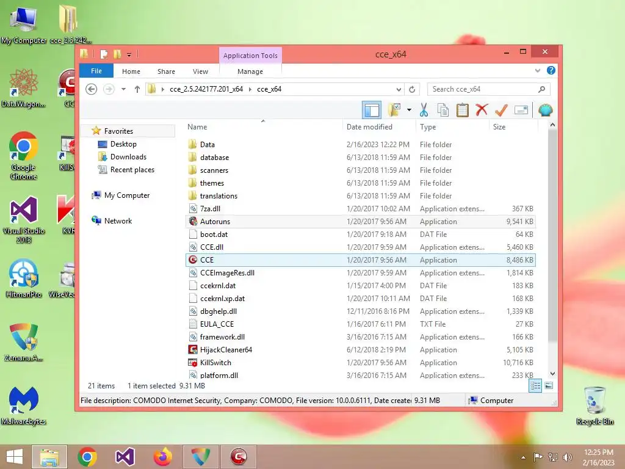Click the folder options toolbar icon
The image size is (625, 469).
click(394, 110)
